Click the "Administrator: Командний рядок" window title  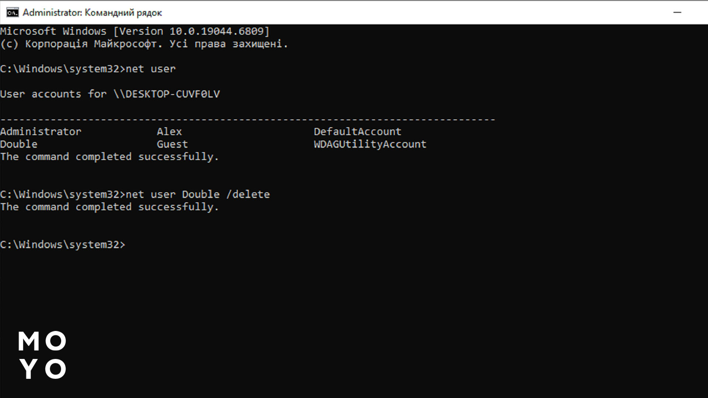click(x=92, y=13)
